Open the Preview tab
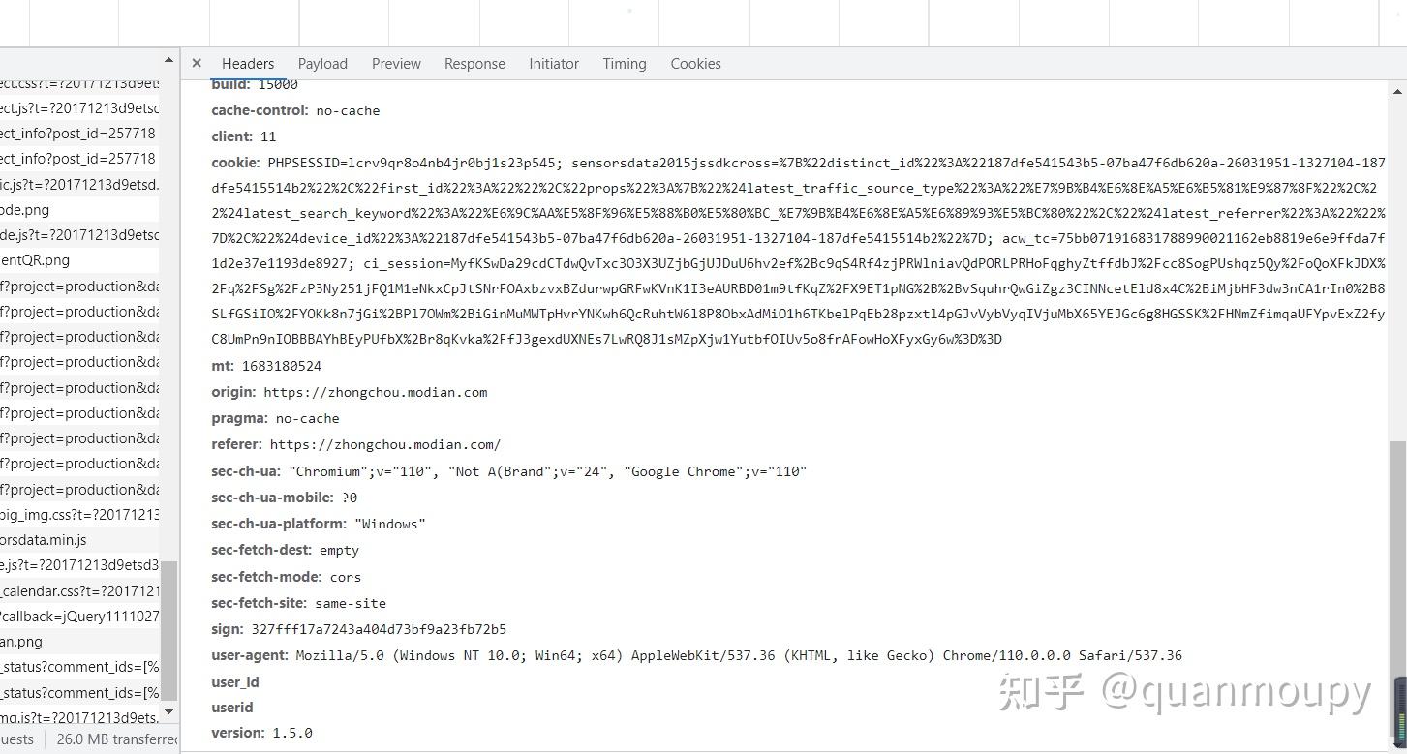The width and height of the screenshot is (1407, 754). pyautogui.click(x=396, y=63)
